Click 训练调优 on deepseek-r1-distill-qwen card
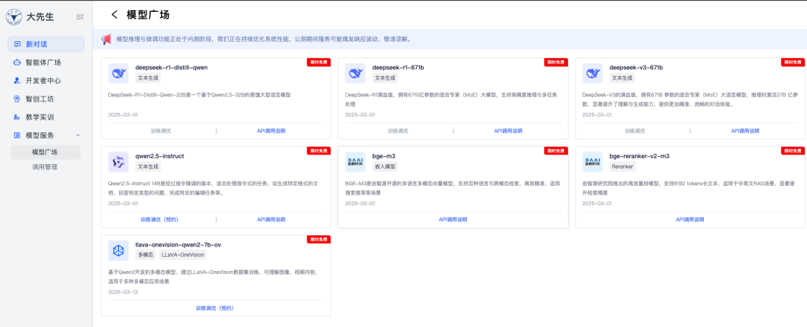Viewport: 807px width, 327px height. (161, 131)
